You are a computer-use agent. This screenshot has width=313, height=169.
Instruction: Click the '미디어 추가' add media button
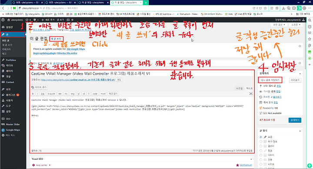(39, 87)
